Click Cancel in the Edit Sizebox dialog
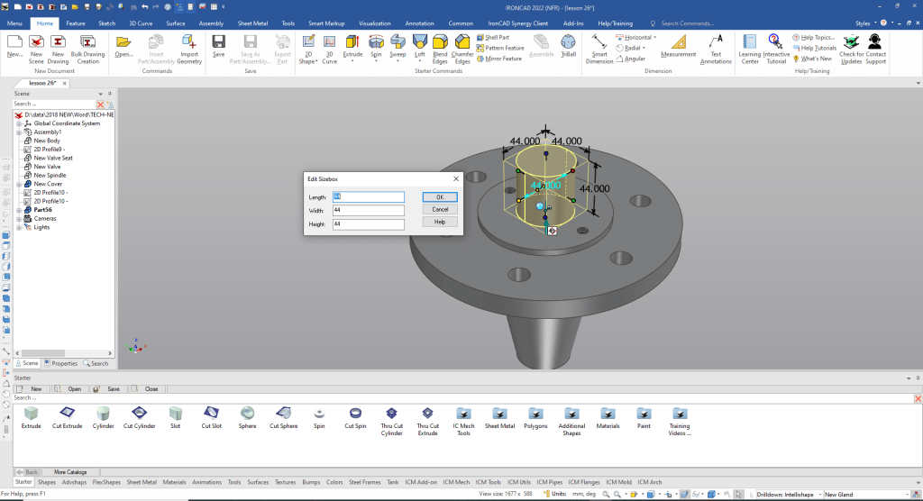 pyautogui.click(x=440, y=209)
